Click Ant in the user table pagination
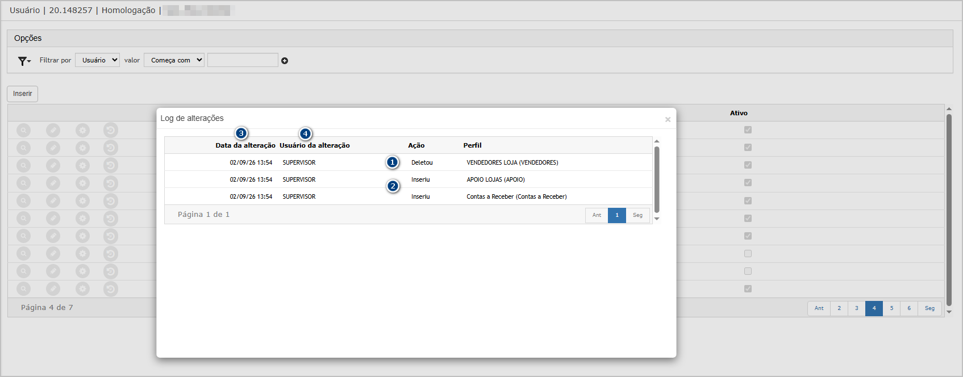 (819, 308)
